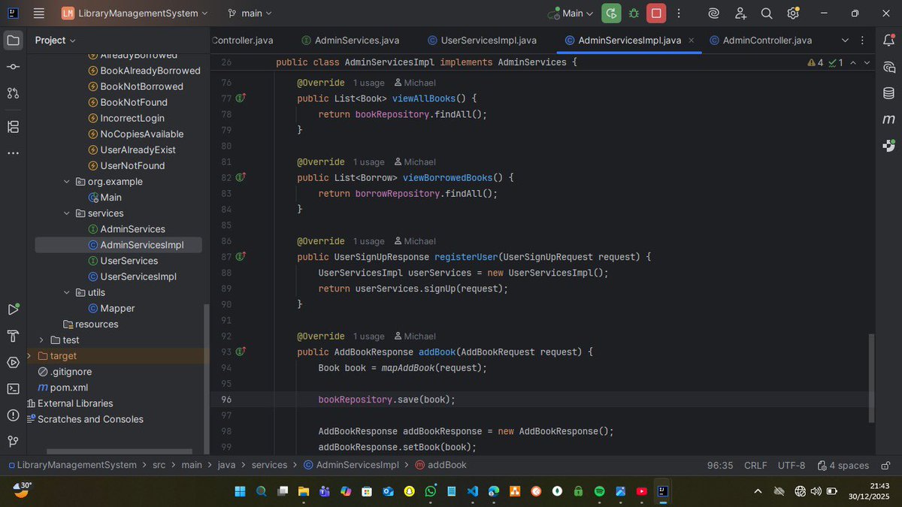Go to next highlighted error arrow
This screenshot has width=902, height=507.
pyautogui.click(x=867, y=62)
